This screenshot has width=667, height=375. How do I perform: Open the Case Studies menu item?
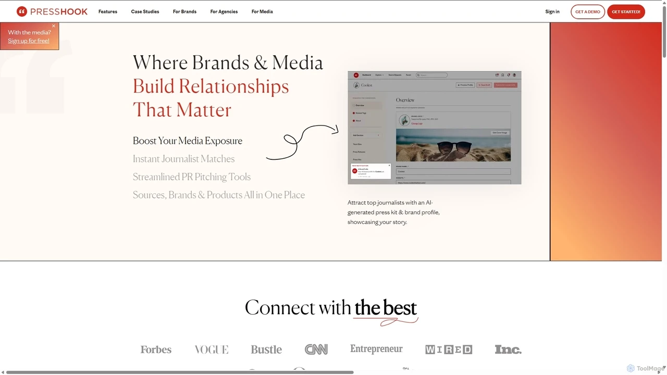[x=145, y=11]
